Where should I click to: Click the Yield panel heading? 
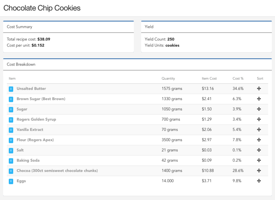[x=149, y=27]
